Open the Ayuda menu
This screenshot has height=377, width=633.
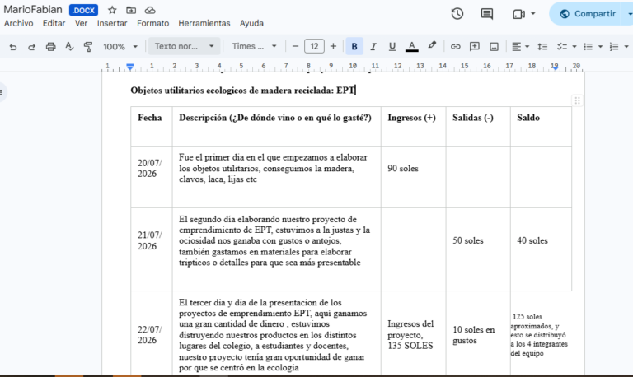[251, 23]
